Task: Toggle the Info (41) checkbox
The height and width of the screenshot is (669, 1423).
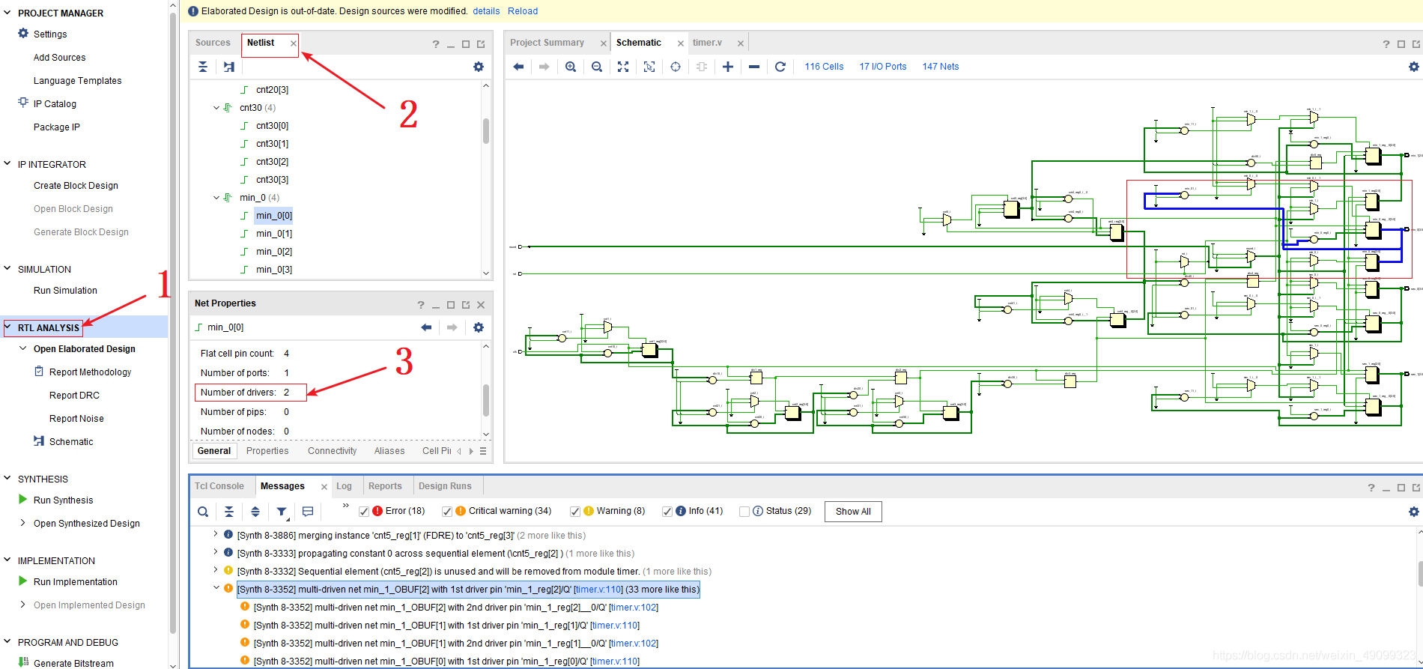Action: (667, 512)
